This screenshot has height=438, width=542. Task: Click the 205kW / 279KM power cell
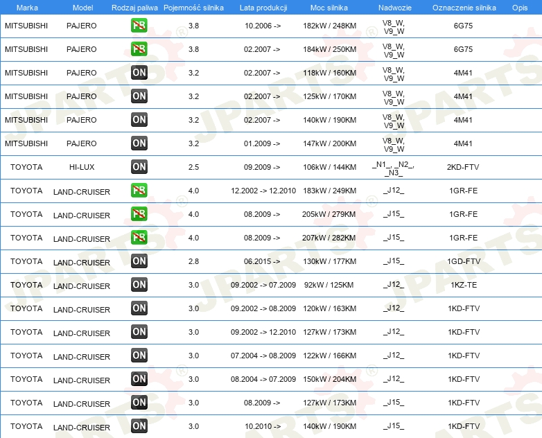pyautogui.click(x=329, y=214)
